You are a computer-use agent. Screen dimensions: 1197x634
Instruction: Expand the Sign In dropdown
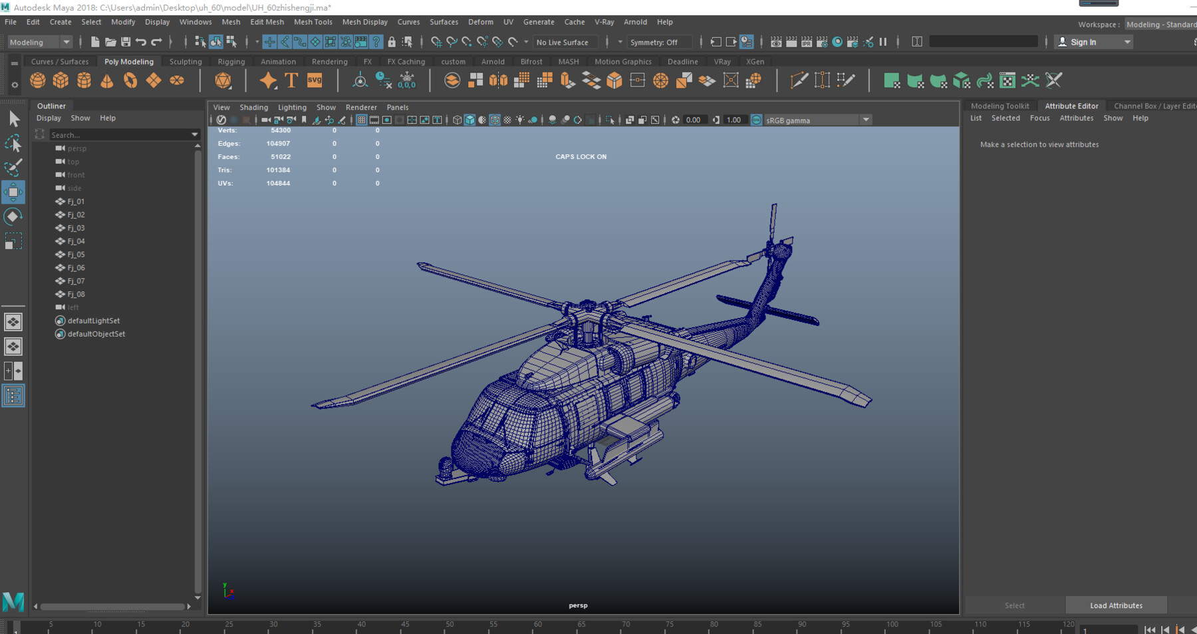click(x=1127, y=42)
